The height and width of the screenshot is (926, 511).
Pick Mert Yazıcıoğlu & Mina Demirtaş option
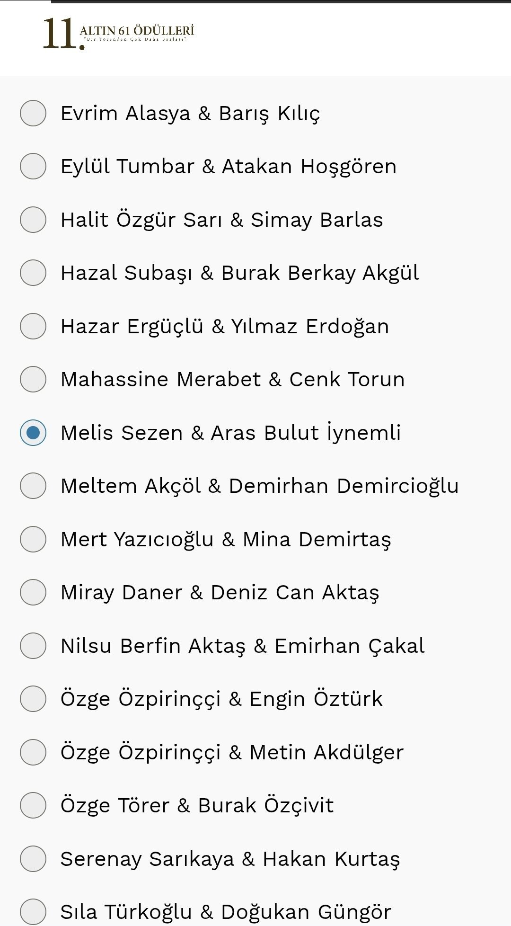(x=33, y=539)
